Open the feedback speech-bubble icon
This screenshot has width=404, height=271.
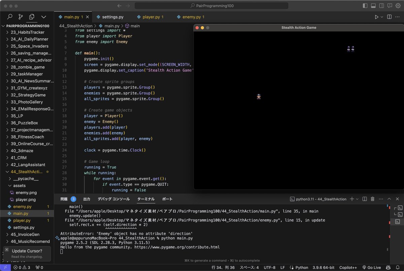point(390,6)
